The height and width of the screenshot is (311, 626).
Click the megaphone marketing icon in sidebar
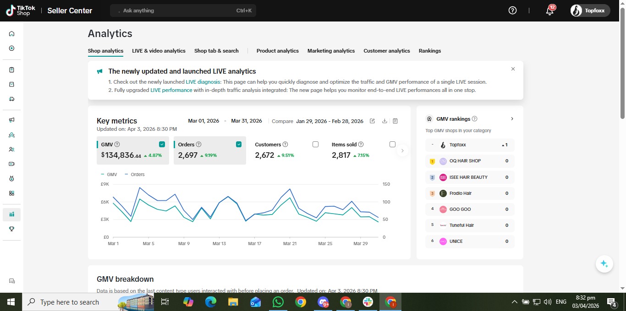pos(12,120)
